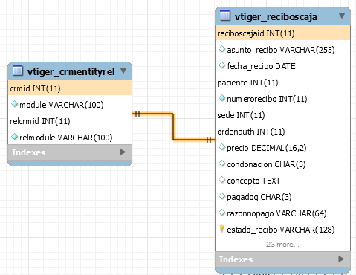
Task: Select the reciboscajaid INT(11) column
Action: click(282, 33)
